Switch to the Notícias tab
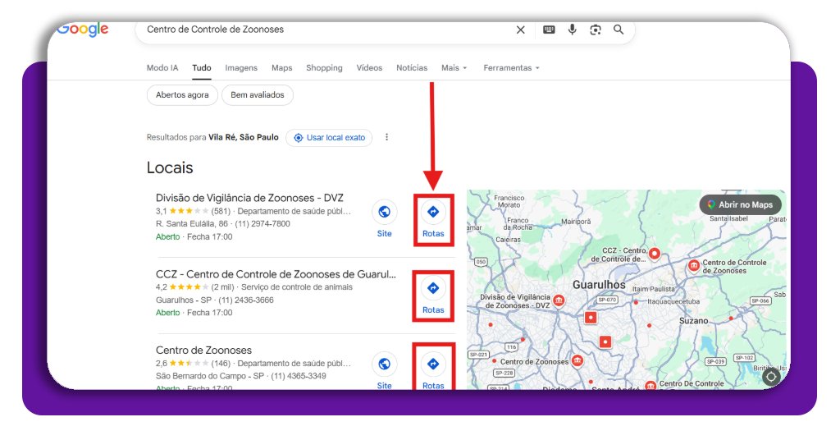840x440 pixels. (x=411, y=68)
